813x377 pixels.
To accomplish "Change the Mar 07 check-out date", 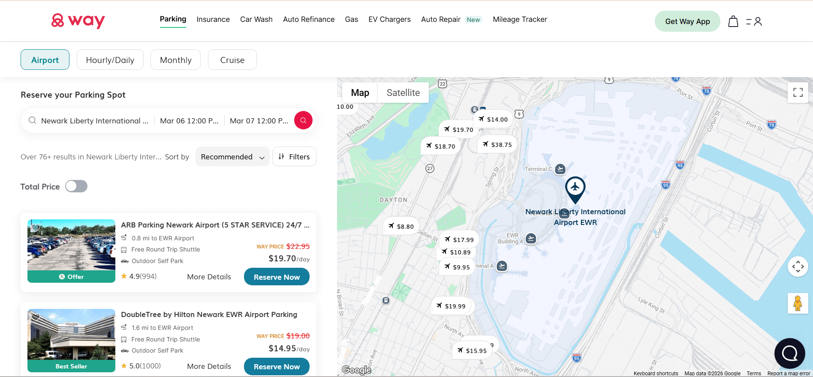I will (259, 121).
